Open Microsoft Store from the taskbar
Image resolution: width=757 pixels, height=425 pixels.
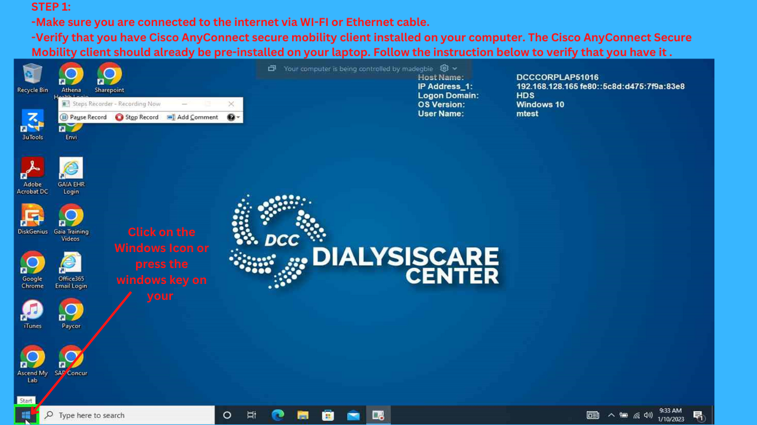pos(328,416)
